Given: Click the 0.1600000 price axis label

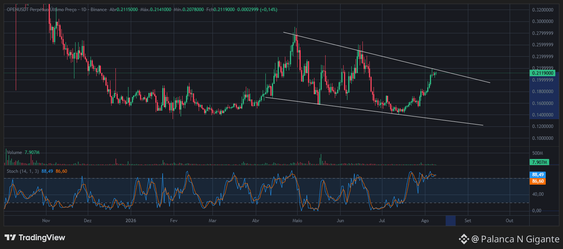Looking at the screenshot, I should tap(543, 103).
